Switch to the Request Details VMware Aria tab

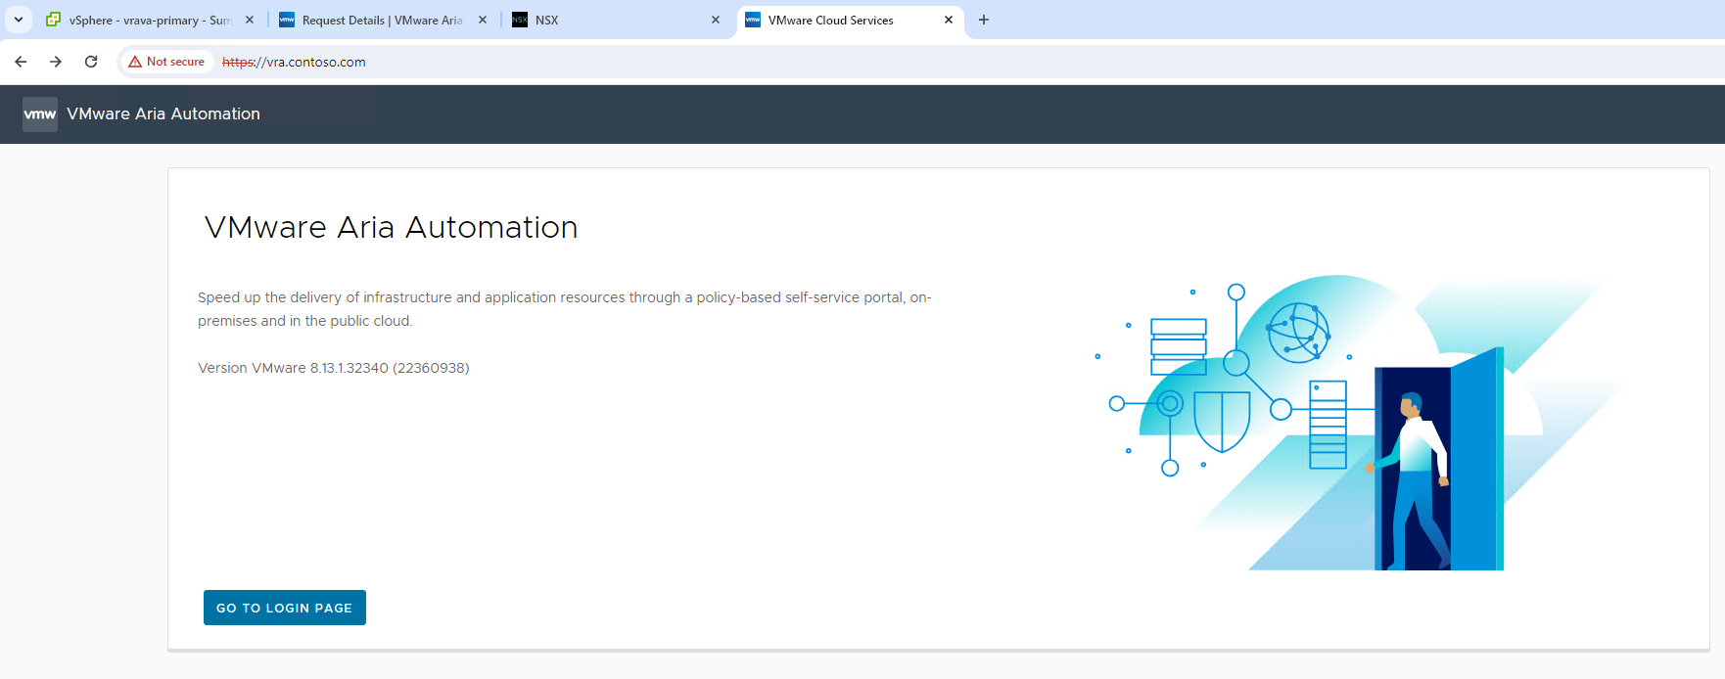382,20
